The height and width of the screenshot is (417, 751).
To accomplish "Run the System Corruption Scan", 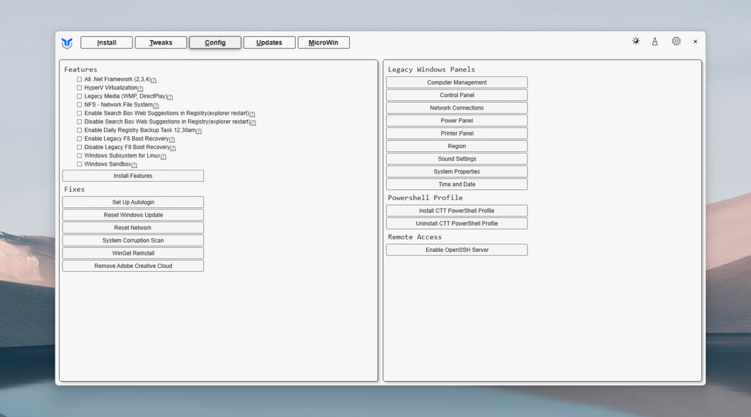I will (133, 241).
